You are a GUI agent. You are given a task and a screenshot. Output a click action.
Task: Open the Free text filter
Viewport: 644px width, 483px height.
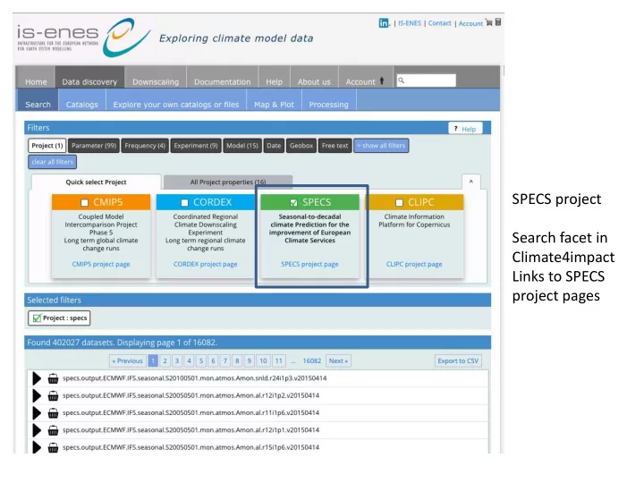(335, 146)
